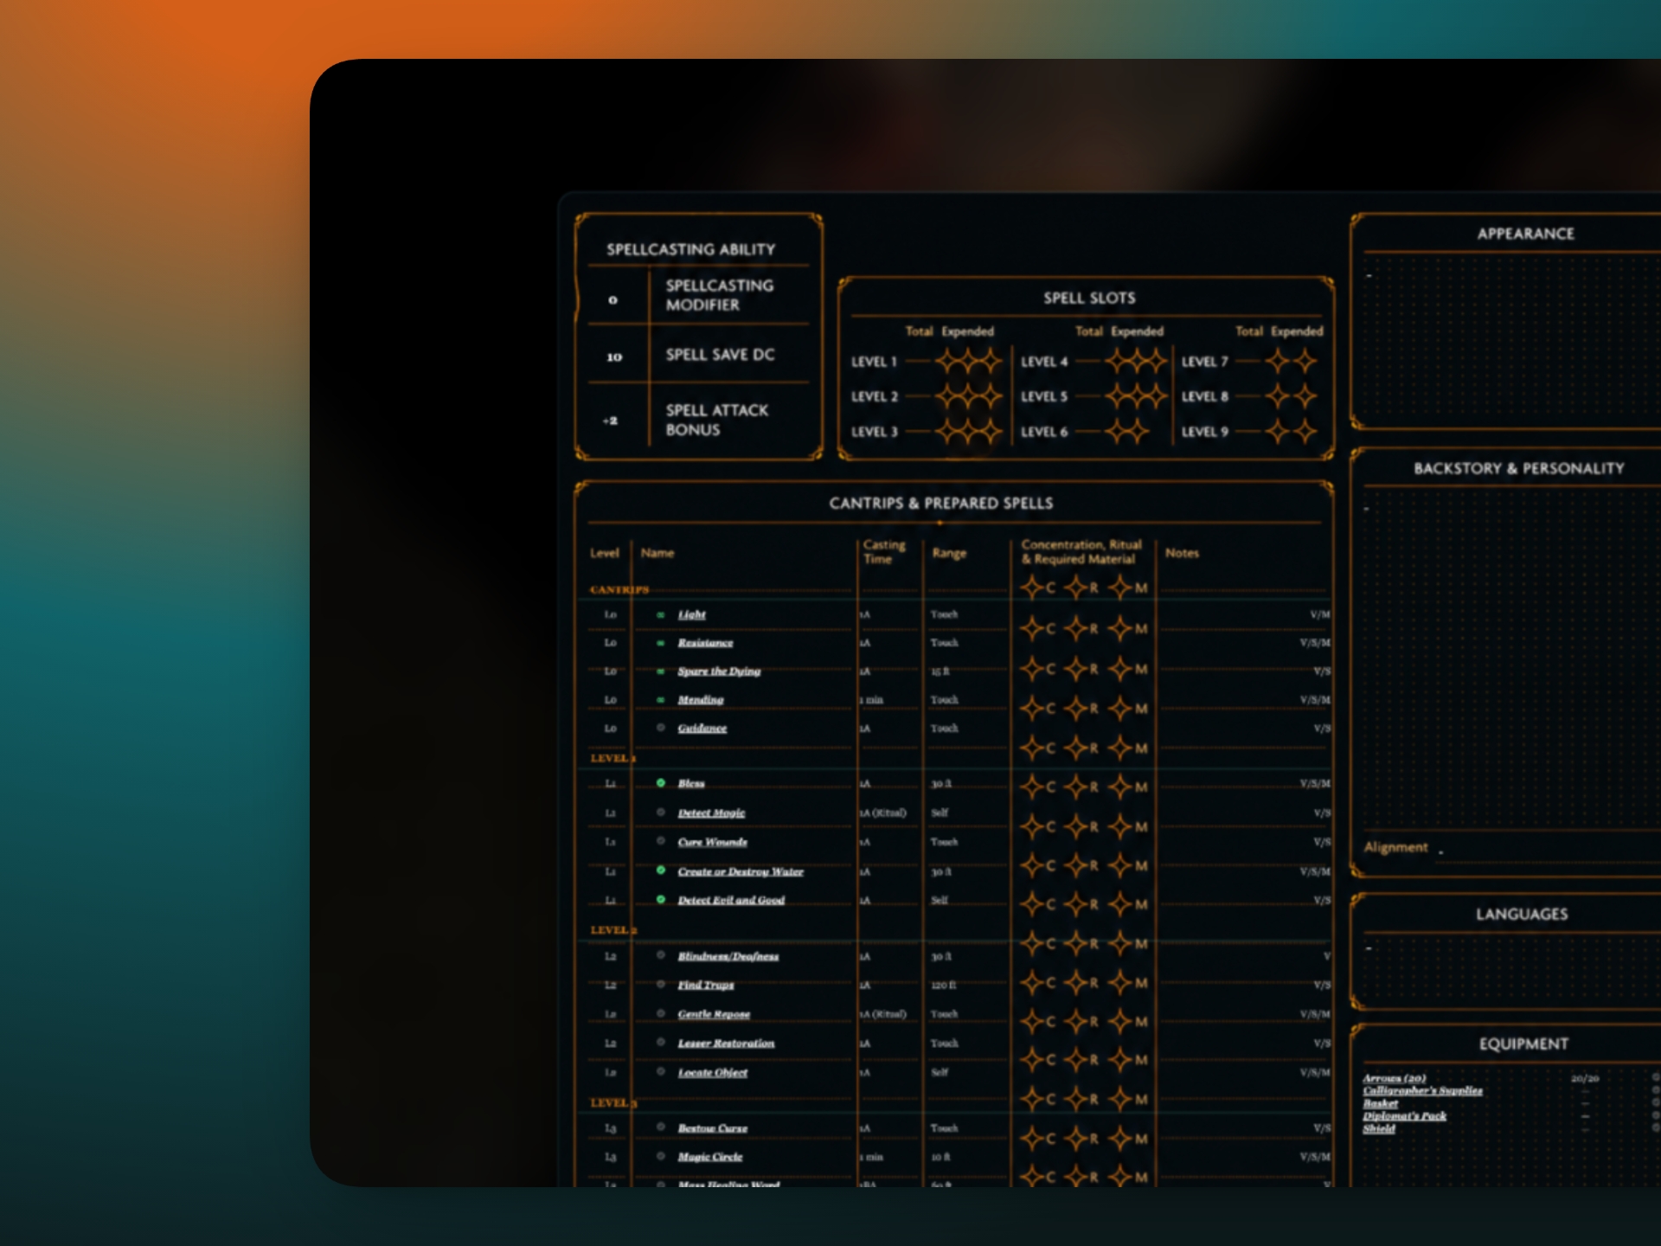
Task: Prepare the Bestow Curse spell
Action: [x=661, y=1127]
